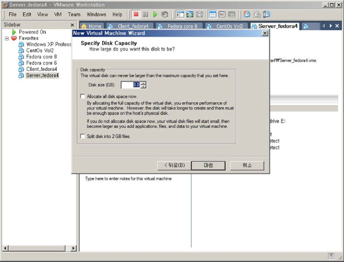Switch to the Home tab
The image size is (344, 262).
(92, 26)
